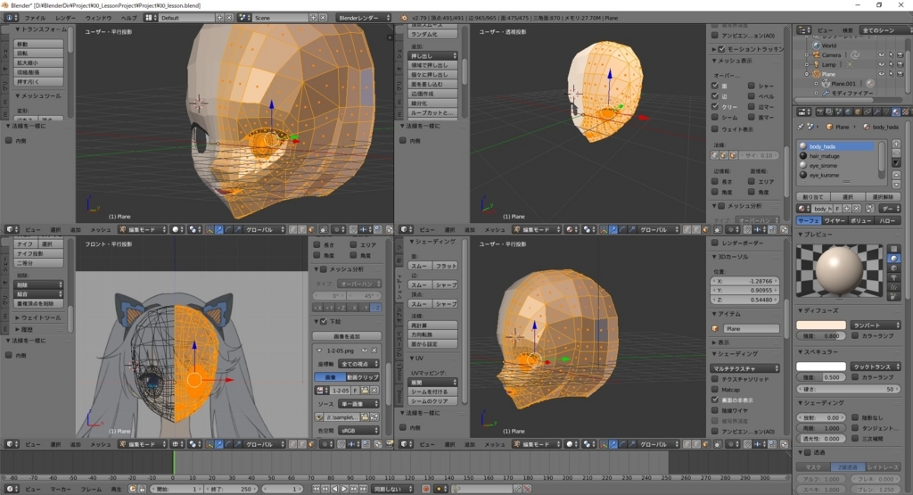Image resolution: width=913 pixels, height=495 pixels.
Task: Switch material type to ワイヤー tab
Action: [x=835, y=220]
